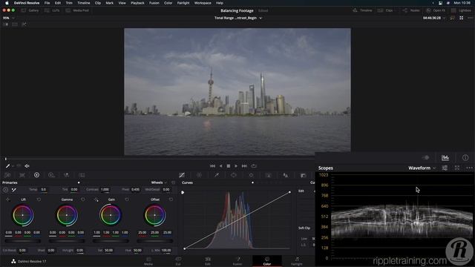The height and width of the screenshot is (267, 475).
Task: Open the viewer zoom percentage dropdown
Action: [x=8, y=18]
